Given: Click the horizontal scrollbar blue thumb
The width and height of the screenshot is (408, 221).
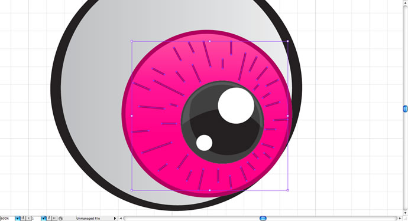Looking at the screenshot, I should [263, 219].
